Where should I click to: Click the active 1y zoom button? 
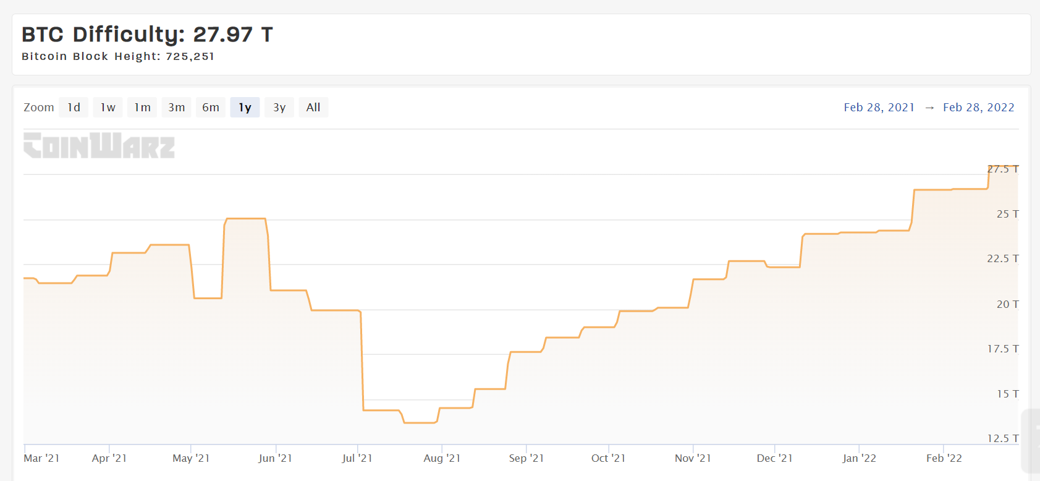tap(245, 108)
